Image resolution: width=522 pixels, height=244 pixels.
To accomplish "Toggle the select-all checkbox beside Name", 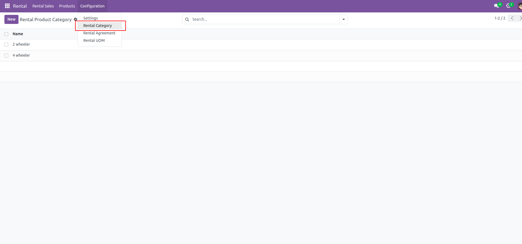I will click(6, 34).
